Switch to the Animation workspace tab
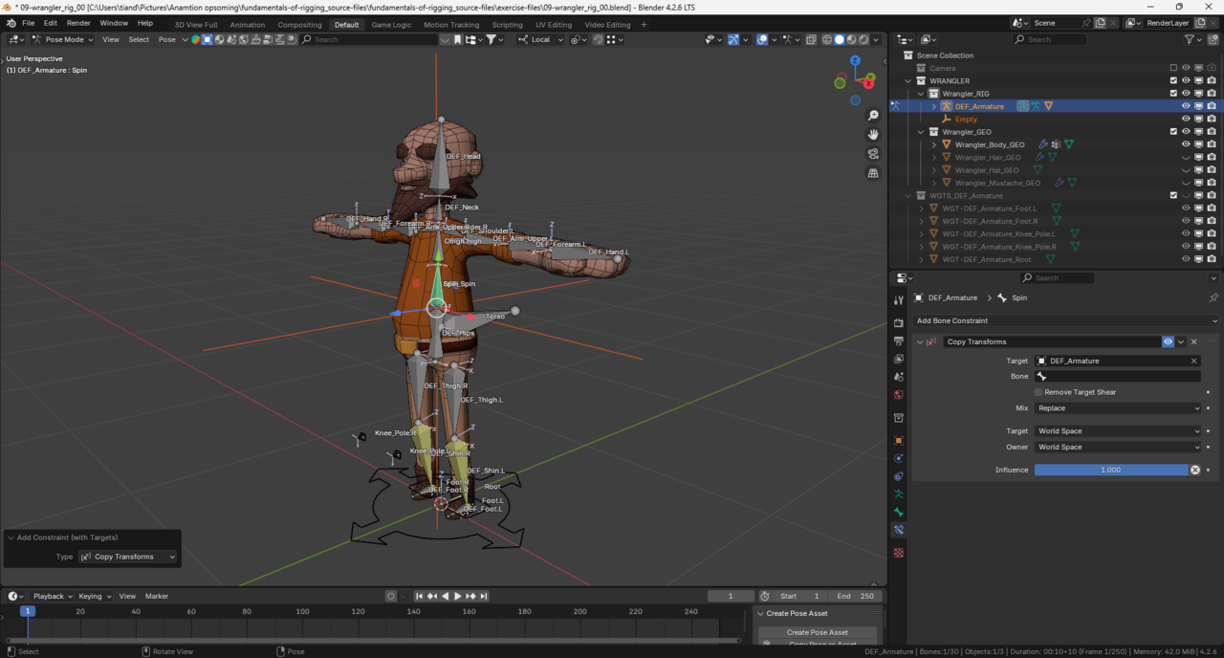Image resolution: width=1224 pixels, height=658 pixels. pyautogui.click(x=247, y=25)
